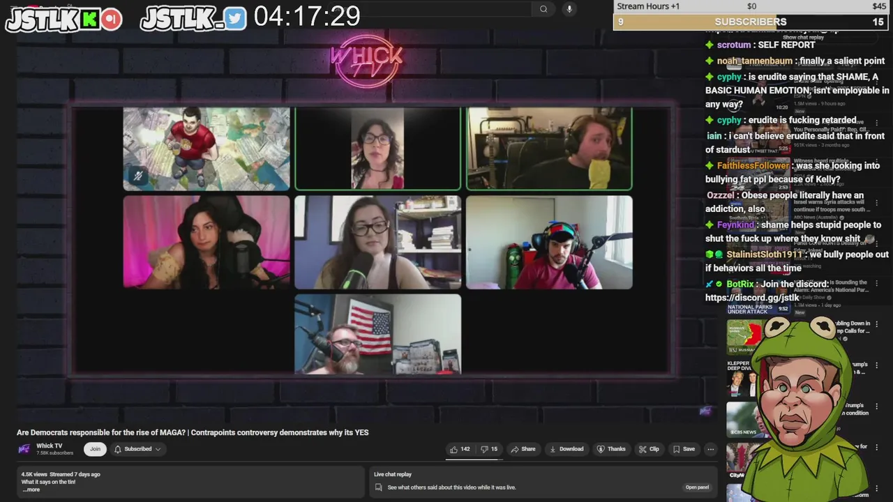The height and width of the screenshot is (502, 893).
Task: Dislike the video showing 15 dislikes
Action: [488, 449]
